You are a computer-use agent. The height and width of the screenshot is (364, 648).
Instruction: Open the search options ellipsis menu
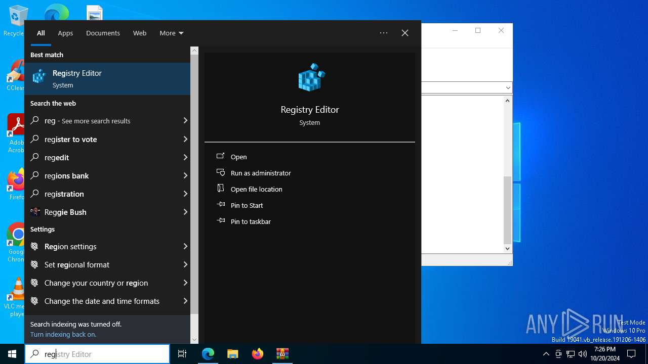[x=384, y=33]
